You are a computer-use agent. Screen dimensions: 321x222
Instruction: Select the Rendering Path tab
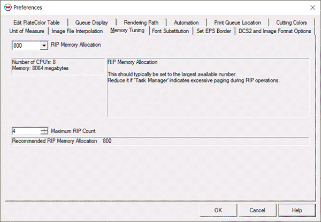coord(141,23)
